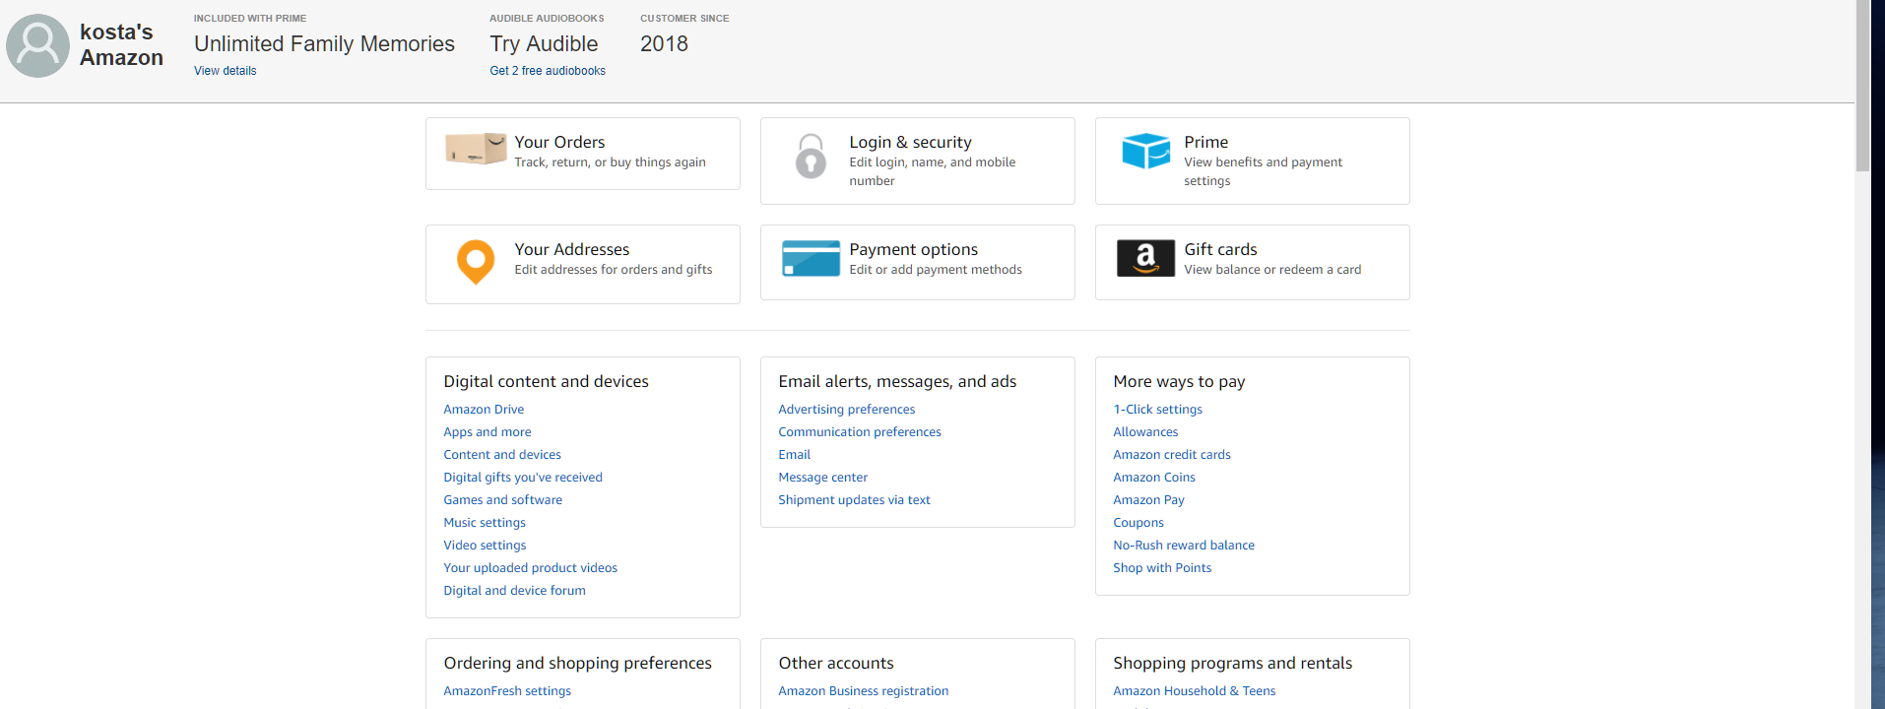This screenshot has width=1885, height=709.
Task: Go to 1-Click settings
Action: click(x=1157, y=410)
